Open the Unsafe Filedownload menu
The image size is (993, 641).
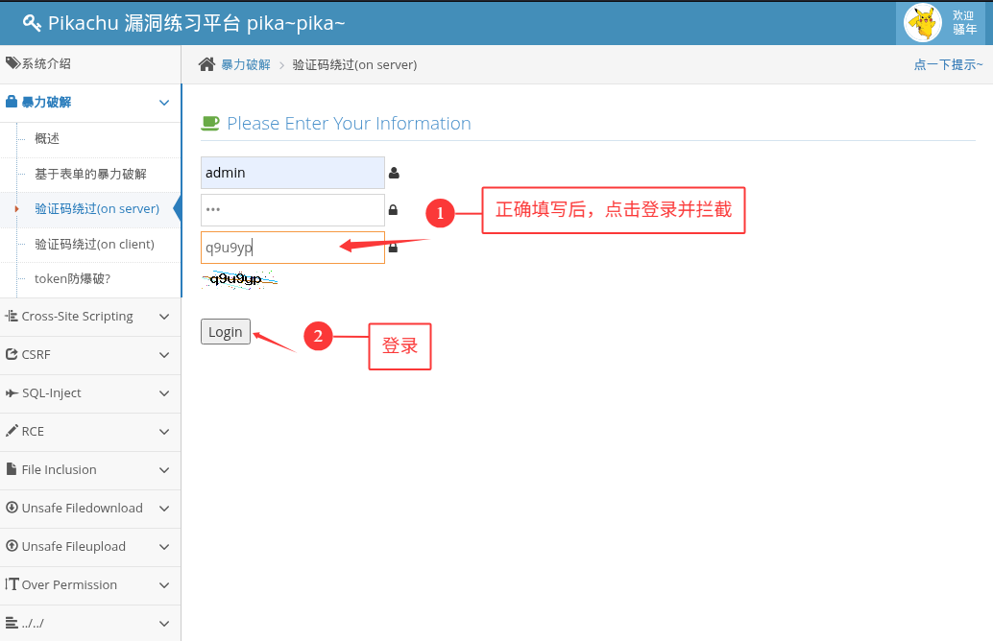tap(90, 509)
